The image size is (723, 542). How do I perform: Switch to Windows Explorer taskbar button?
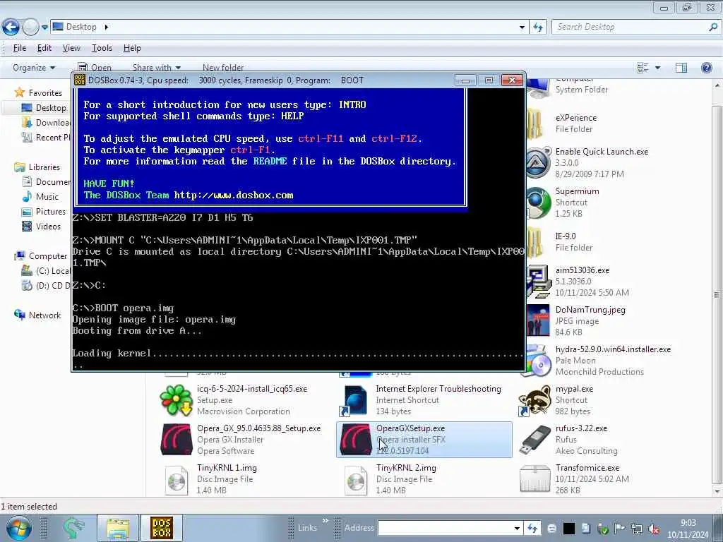tap(118, 528)
